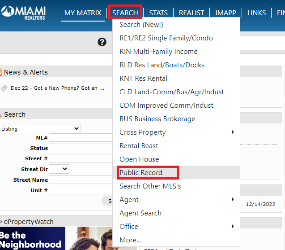Click the Dec 22 new phone alert link

tap(57, 88)
